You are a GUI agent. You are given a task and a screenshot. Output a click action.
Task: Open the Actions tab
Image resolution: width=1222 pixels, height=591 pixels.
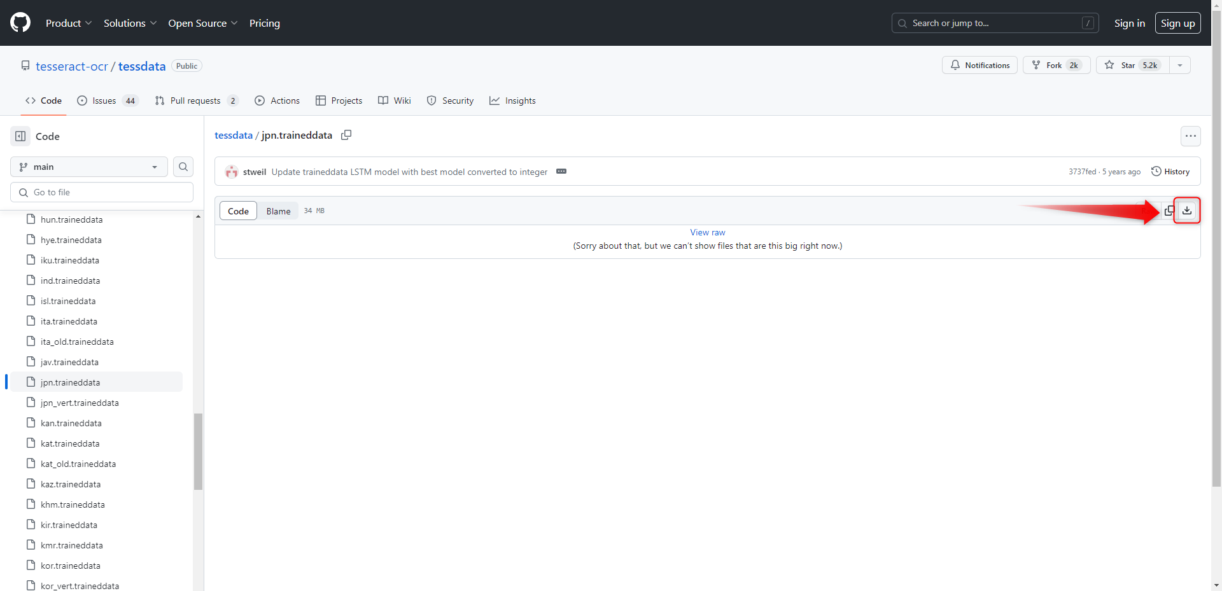click(x=277, y=101)
